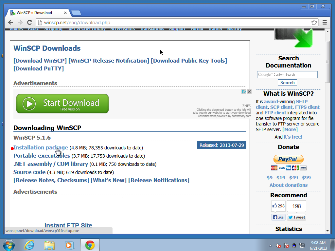Image resolution: width=335 pixels, height=251 pixels.
Task: Launch Internet Explorer from taskbar
Action: tap(29, 245)
